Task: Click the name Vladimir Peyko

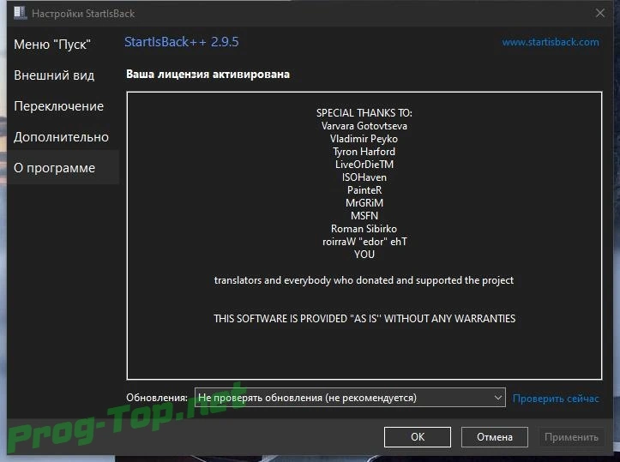Action: point(364,139)
